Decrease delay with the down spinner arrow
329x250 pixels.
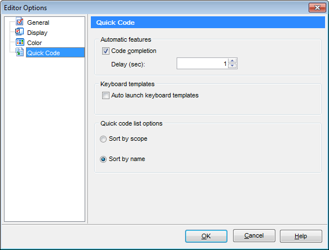pyautogui.click(x=233, y=66)
